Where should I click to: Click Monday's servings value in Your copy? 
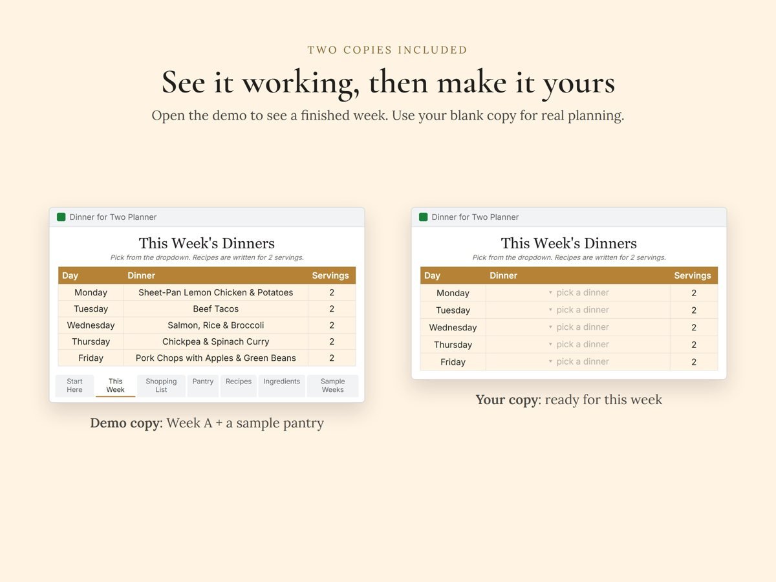(x=694, y=293)
